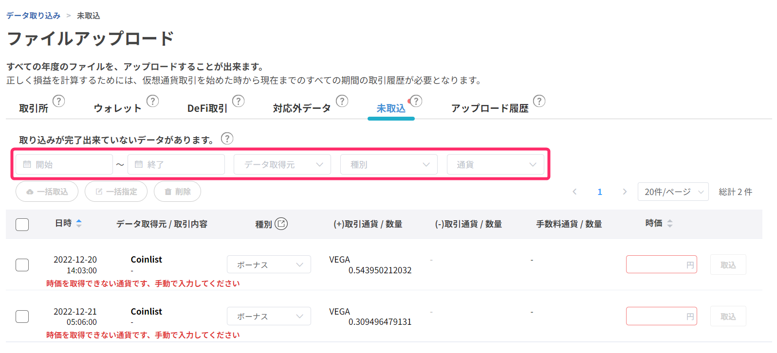
Task: Switch to the 対応外データ tab
Action: [x=302, y=108]
